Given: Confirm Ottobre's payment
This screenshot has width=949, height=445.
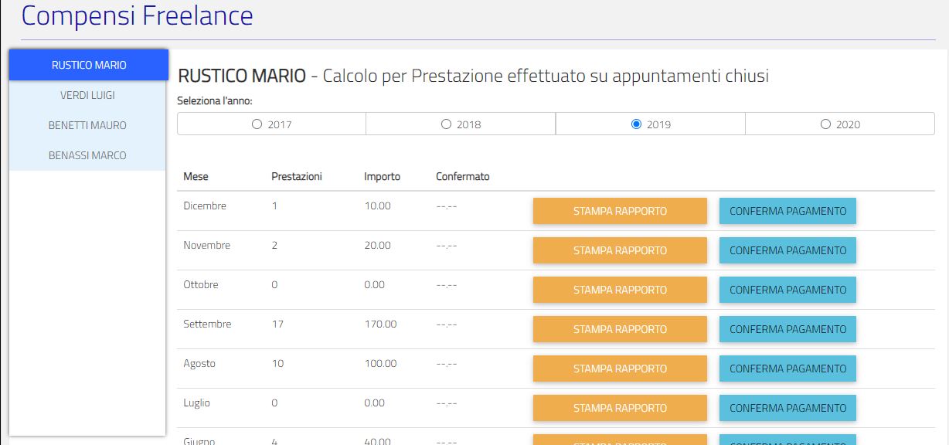Looking at the screenshot, I should [787, 289].
